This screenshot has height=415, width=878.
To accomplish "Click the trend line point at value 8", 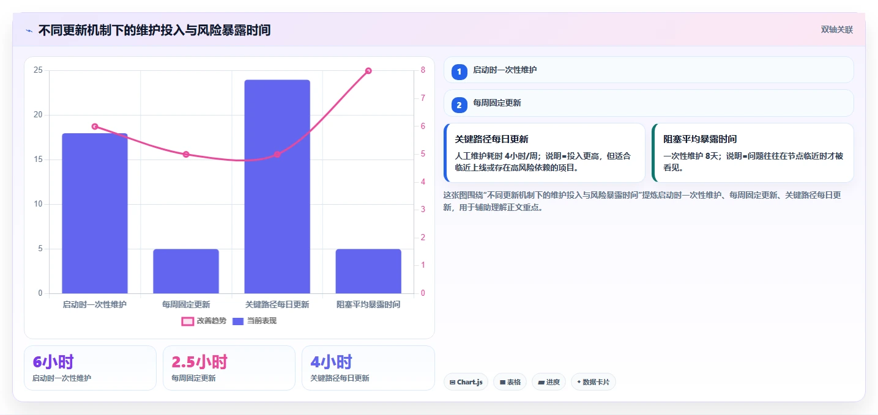I will [368, 71].
